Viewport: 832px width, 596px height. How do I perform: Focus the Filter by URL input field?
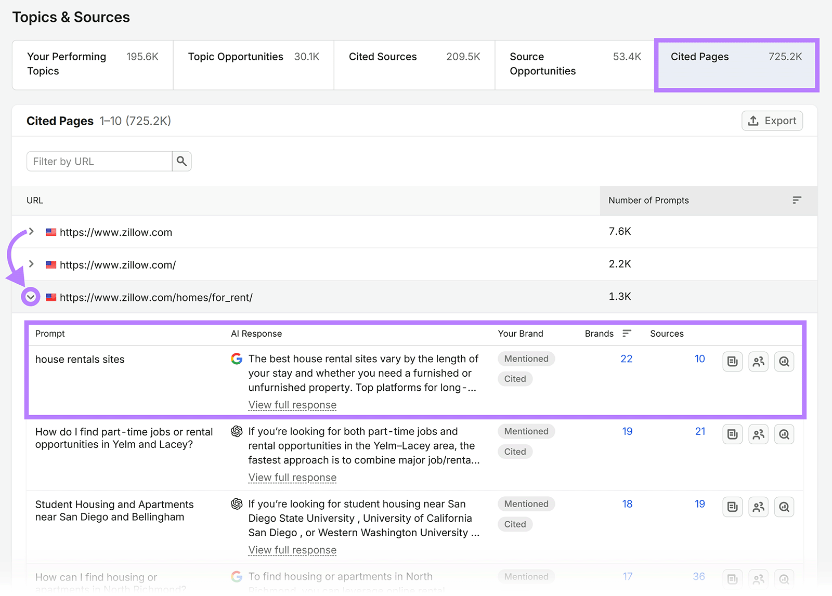99,161
